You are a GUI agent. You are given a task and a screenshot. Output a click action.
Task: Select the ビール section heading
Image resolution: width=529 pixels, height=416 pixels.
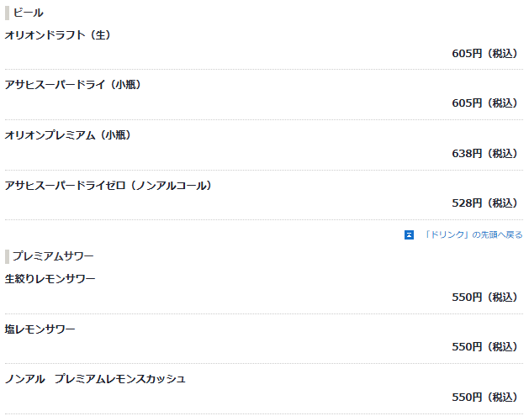pyautogui.click(x=29, y=13)
